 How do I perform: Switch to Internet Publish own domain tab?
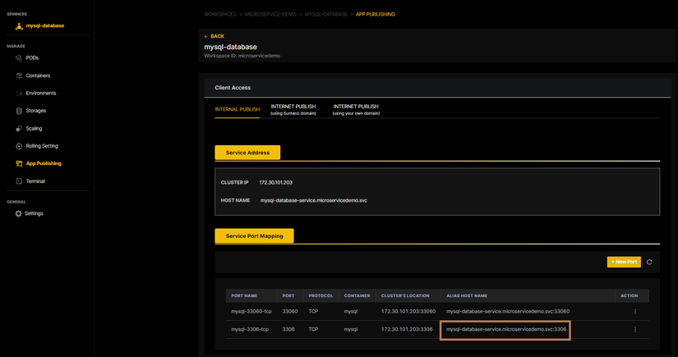pos(356,109)
